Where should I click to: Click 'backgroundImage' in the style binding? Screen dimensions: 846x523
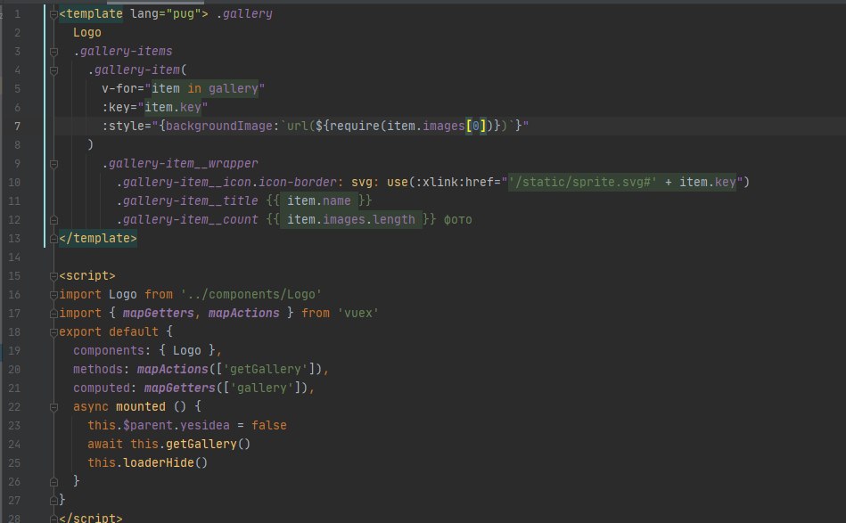coord(218,126)
